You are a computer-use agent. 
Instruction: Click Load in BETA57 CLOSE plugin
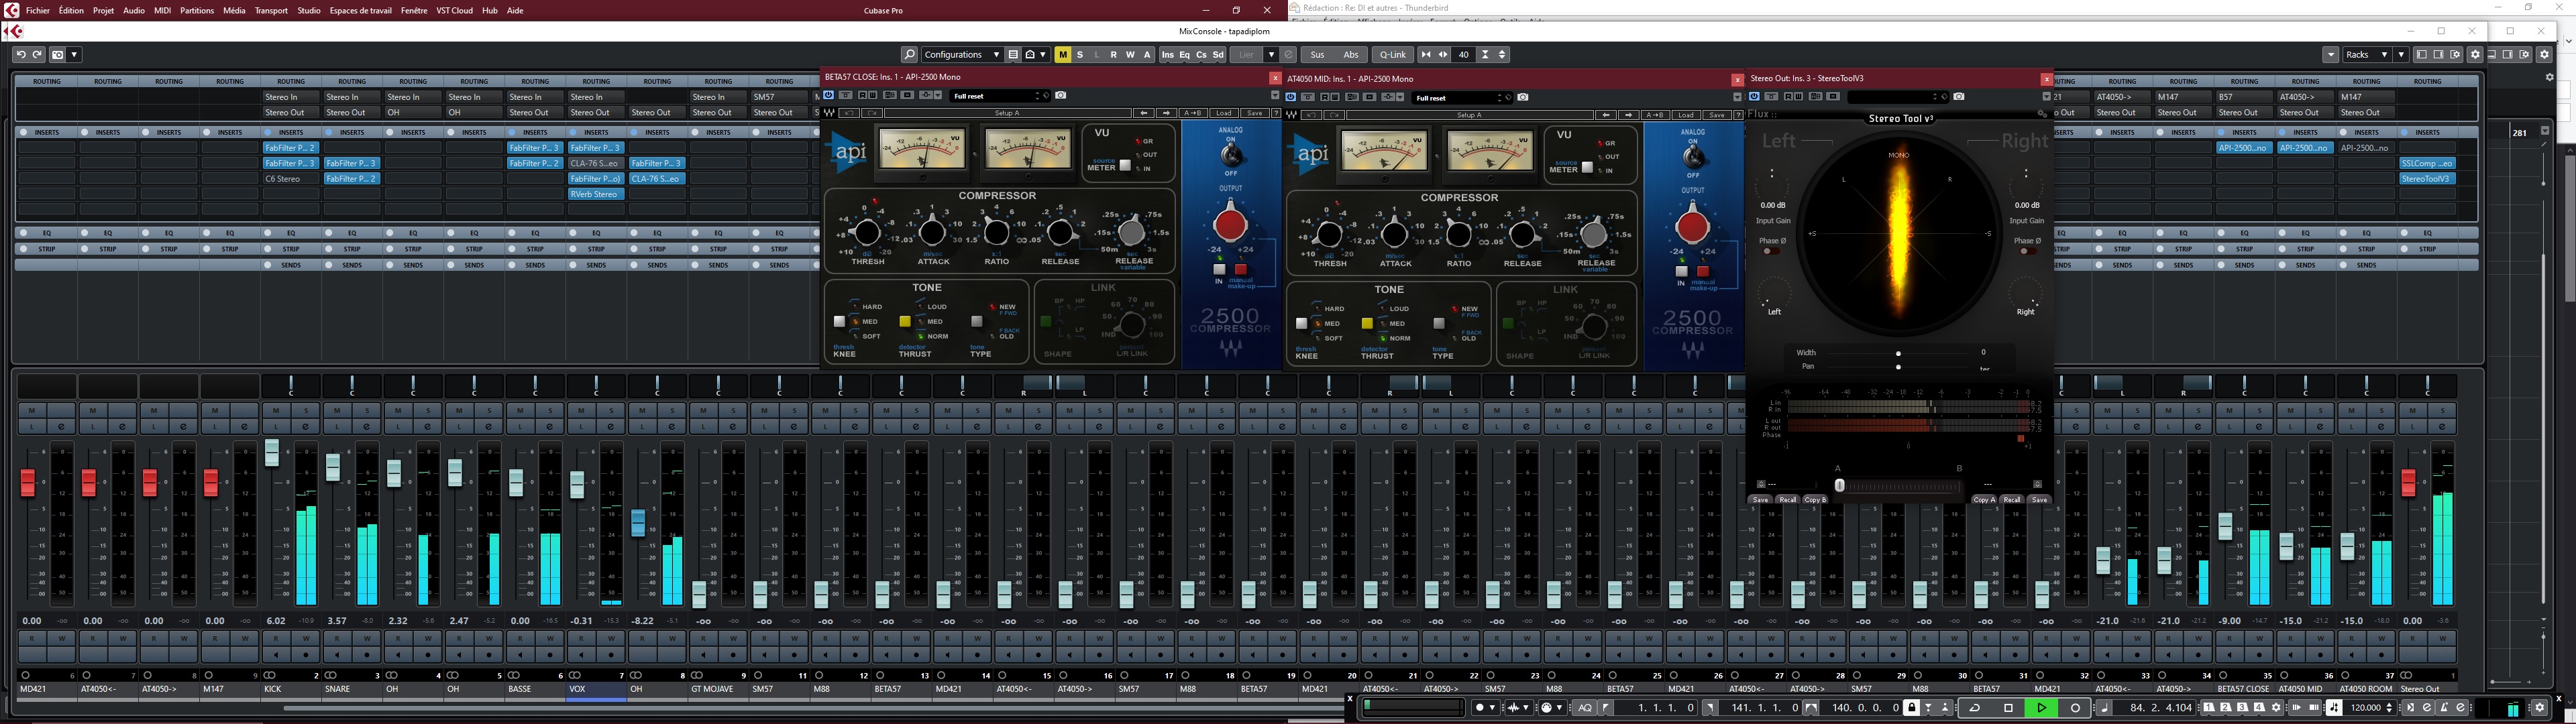(1223, 113)
